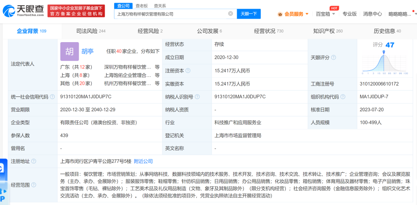Open help icon next to 天眼评分
This screenshot has height=205, width=417.
(333, 57)
